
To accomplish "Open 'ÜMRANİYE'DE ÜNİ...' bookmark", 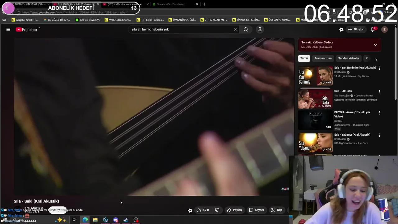I will pos(182,20).
